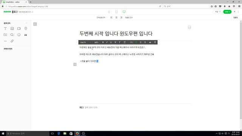The image size is (242, 136).
Task: Collapse the Components panel
Action: click(x=26, y=23)
